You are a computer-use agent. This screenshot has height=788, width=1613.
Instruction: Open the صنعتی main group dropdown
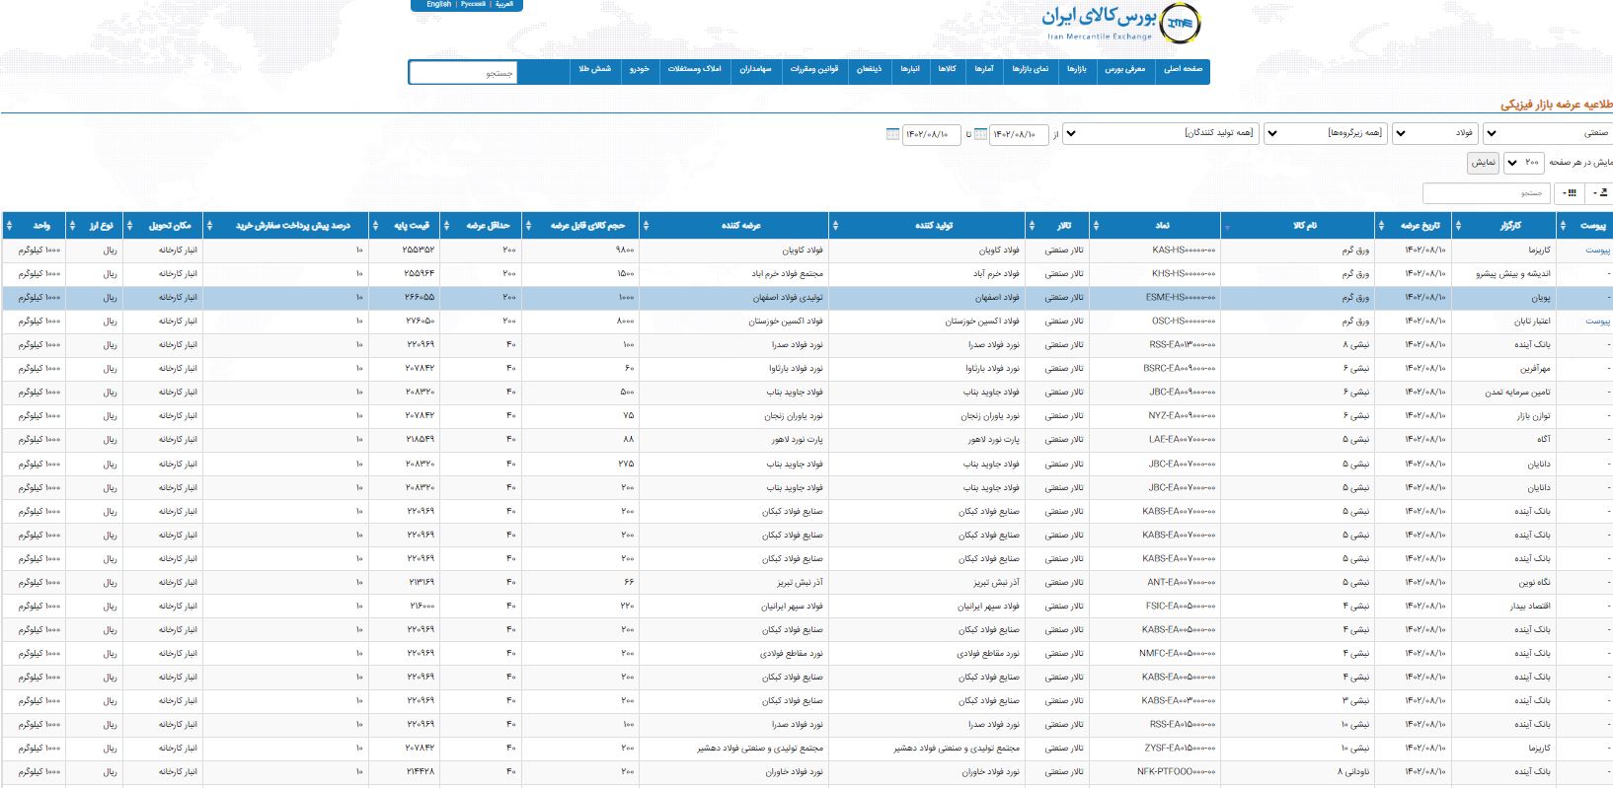click(1548, 133)
